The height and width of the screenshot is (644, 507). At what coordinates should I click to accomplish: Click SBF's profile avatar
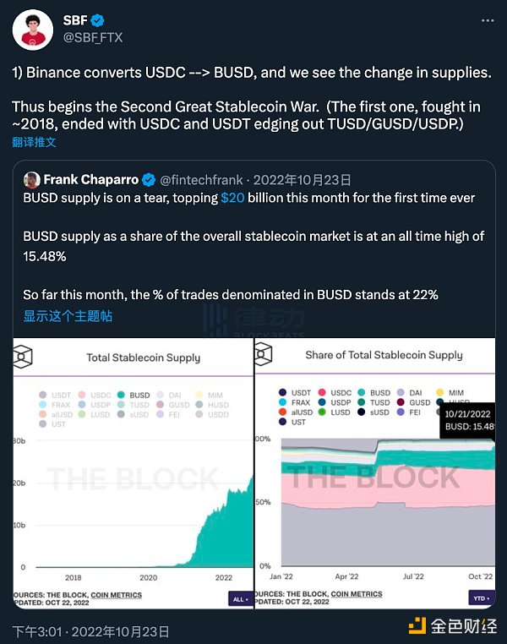[31, 31]
